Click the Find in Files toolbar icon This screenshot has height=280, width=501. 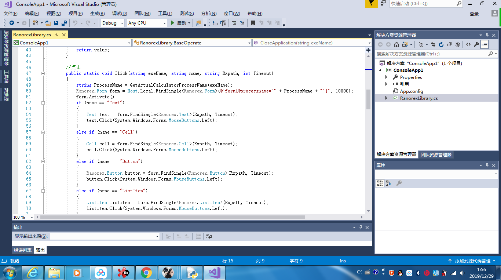click(x=198, y=23)
